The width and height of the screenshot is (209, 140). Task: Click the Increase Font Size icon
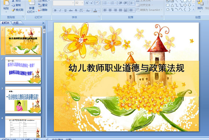[x=87, y=3]
